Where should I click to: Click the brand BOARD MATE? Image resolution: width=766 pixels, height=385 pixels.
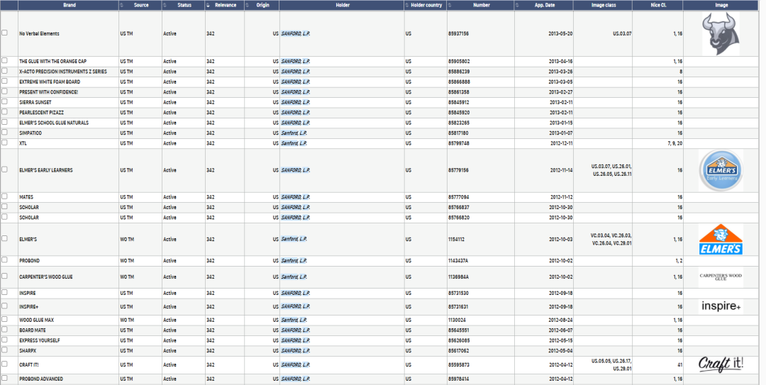33,331
